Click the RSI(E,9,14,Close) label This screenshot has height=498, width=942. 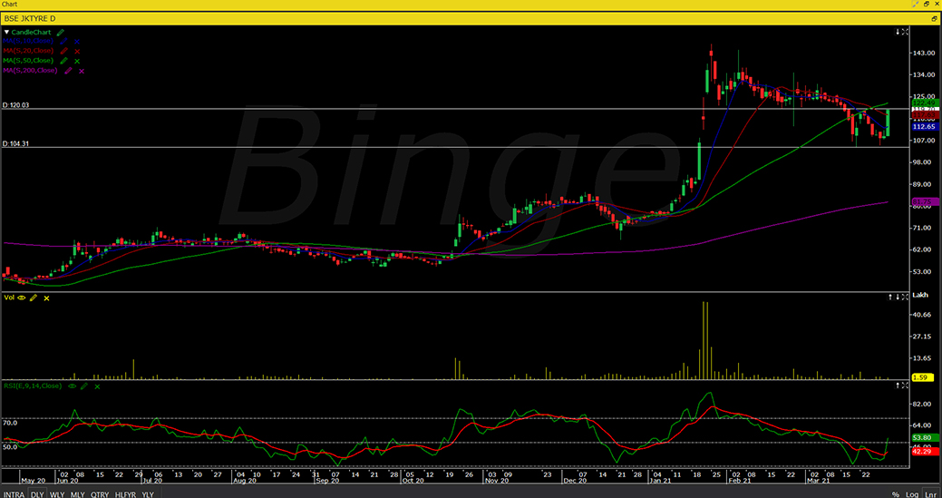pyautogui.click(x=33, y=386)
